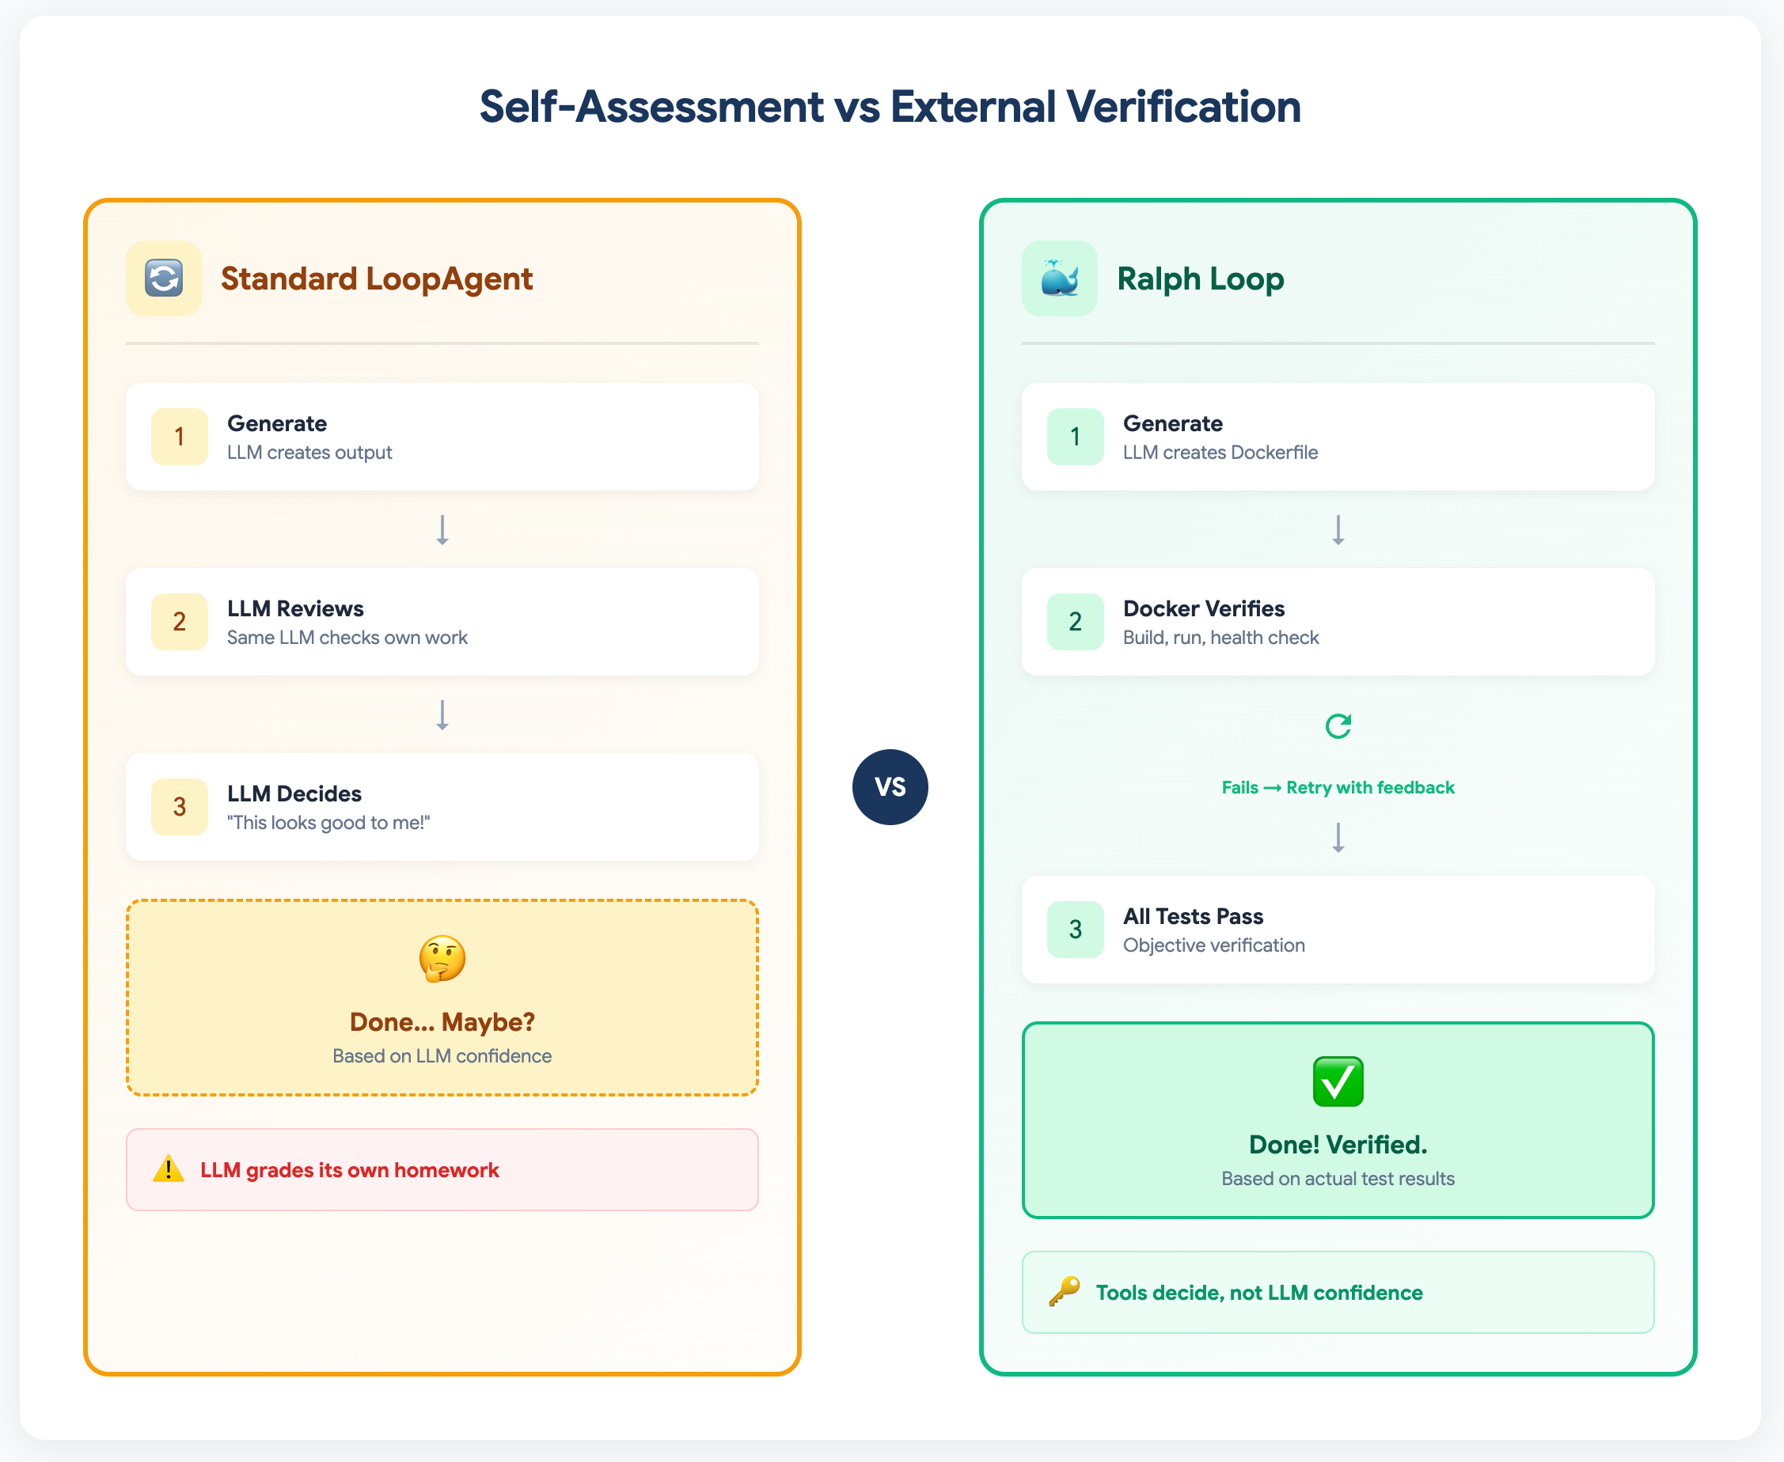Expand the arrow under LLM Reviews card
This screenshot has height=1462, width=1784.
pos(442,714)
